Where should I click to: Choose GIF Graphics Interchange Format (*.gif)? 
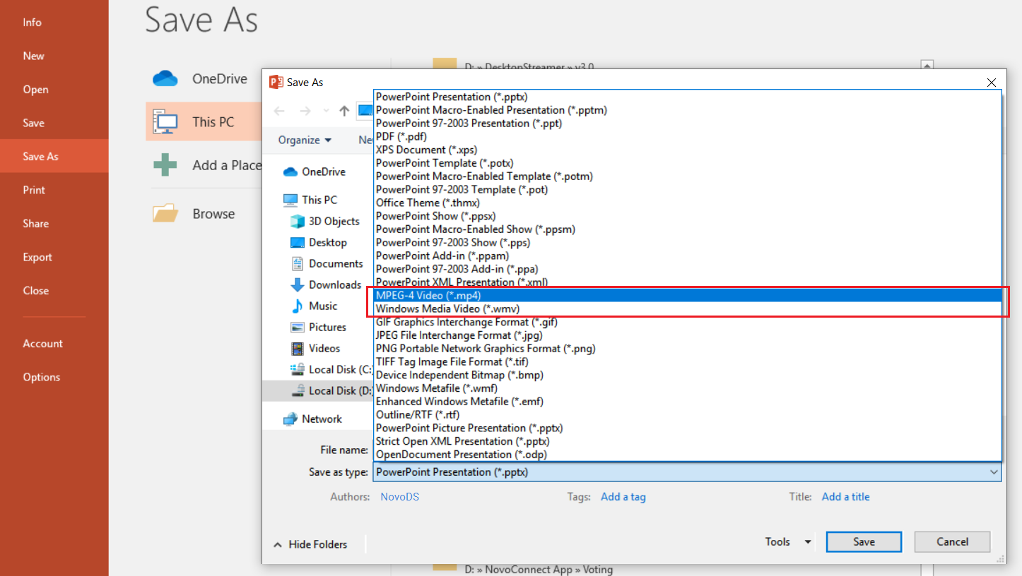click(688, 322)
